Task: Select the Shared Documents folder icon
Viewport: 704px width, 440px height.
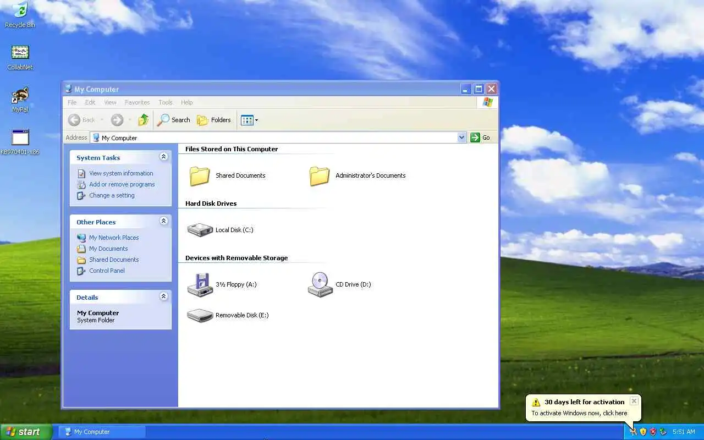Action: [200, 176]
